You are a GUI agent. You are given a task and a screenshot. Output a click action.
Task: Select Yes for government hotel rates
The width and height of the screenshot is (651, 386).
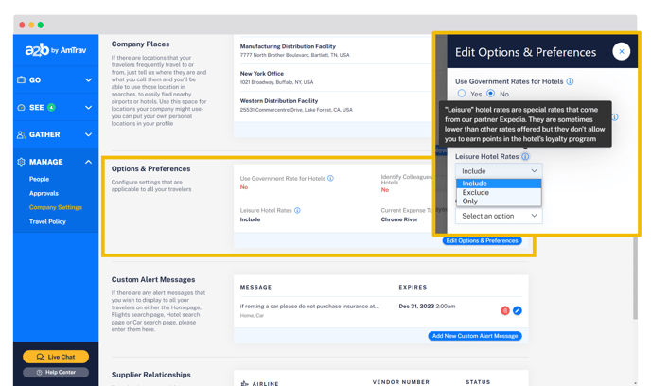click(x=462, y=94)
